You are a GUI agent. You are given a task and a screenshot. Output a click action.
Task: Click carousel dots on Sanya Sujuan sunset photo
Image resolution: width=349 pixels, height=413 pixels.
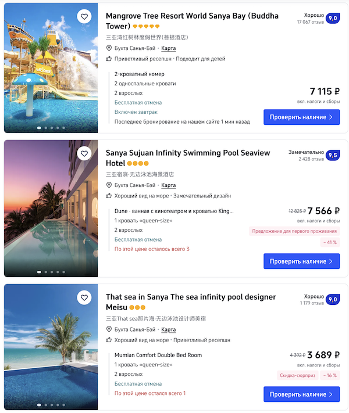[x=51, y=271]
